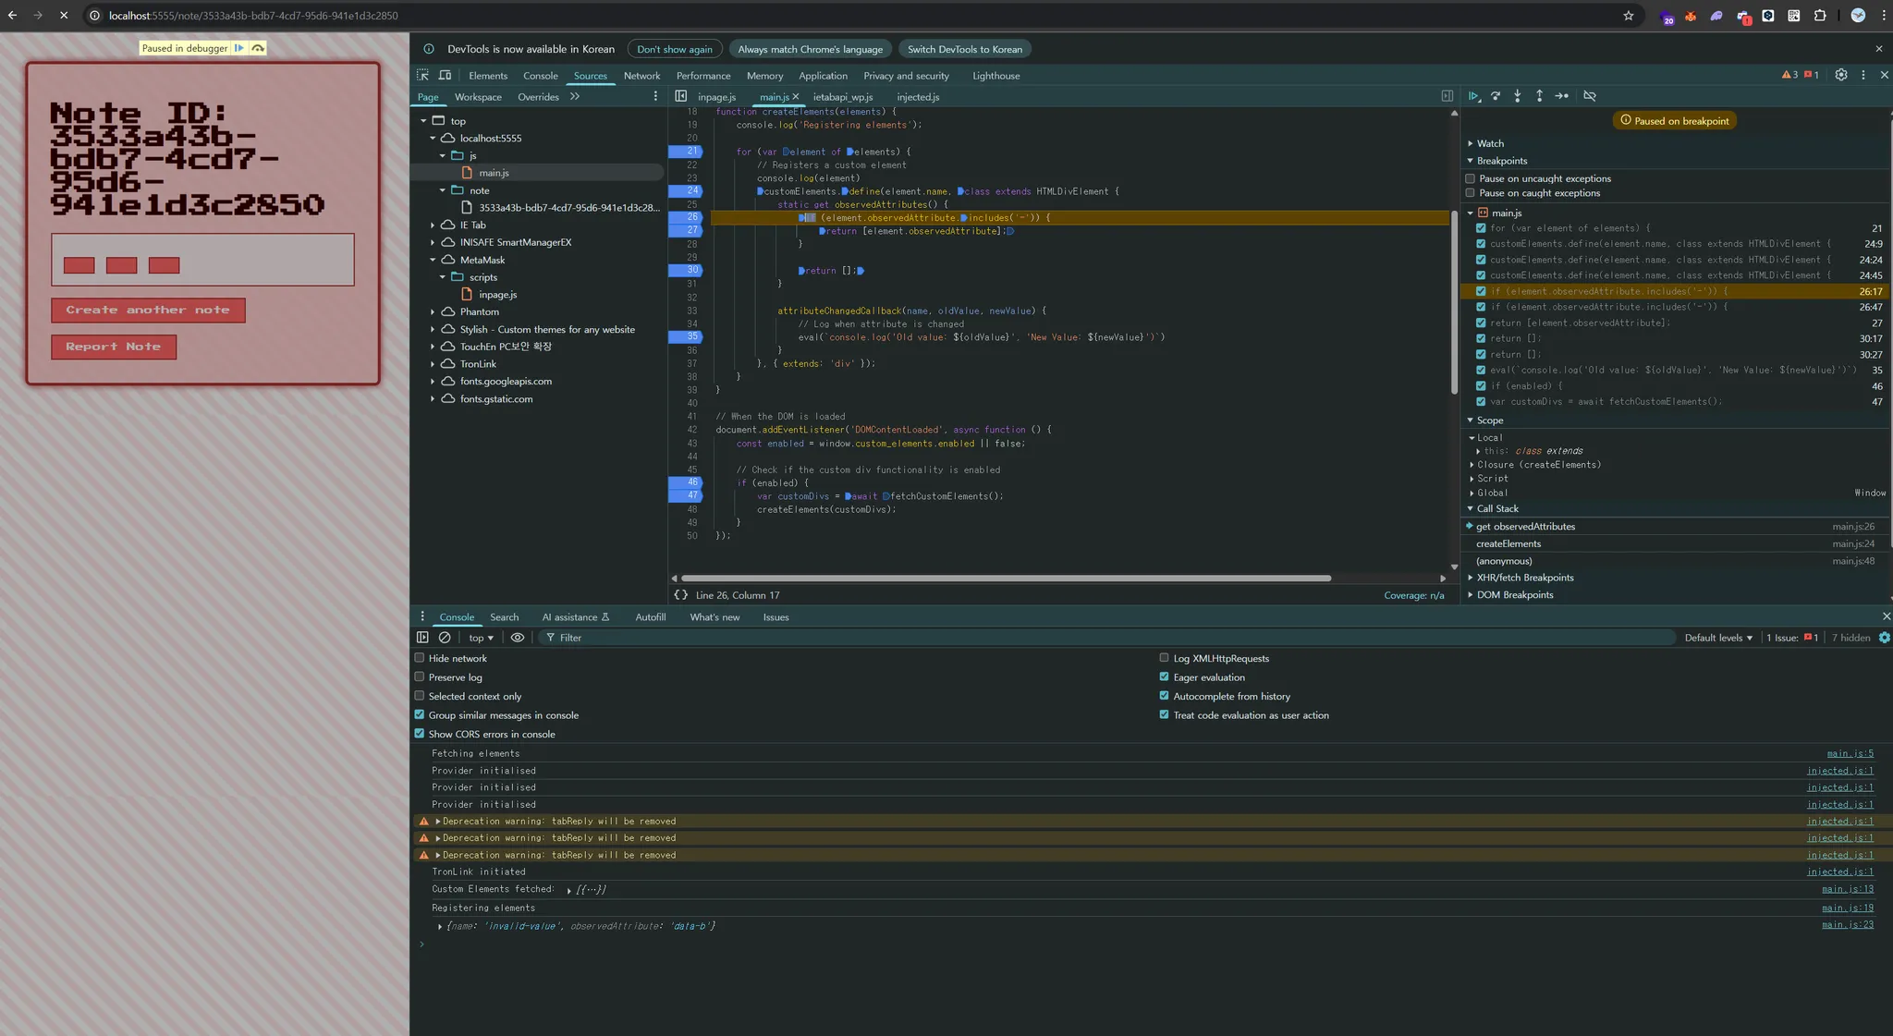Open DevTools settings gear
The width and height of the screenshot is (1893, 1036).
click(1840, 75)
